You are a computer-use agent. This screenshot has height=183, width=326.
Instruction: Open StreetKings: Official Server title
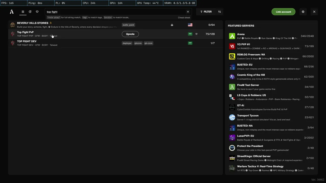pos(254,156)
